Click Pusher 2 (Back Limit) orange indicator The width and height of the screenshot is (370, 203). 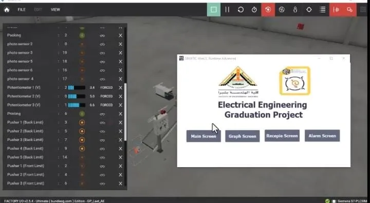[82, 131]
